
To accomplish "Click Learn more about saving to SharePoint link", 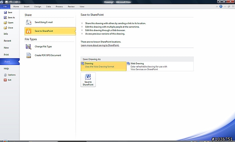I will [100, 45].
